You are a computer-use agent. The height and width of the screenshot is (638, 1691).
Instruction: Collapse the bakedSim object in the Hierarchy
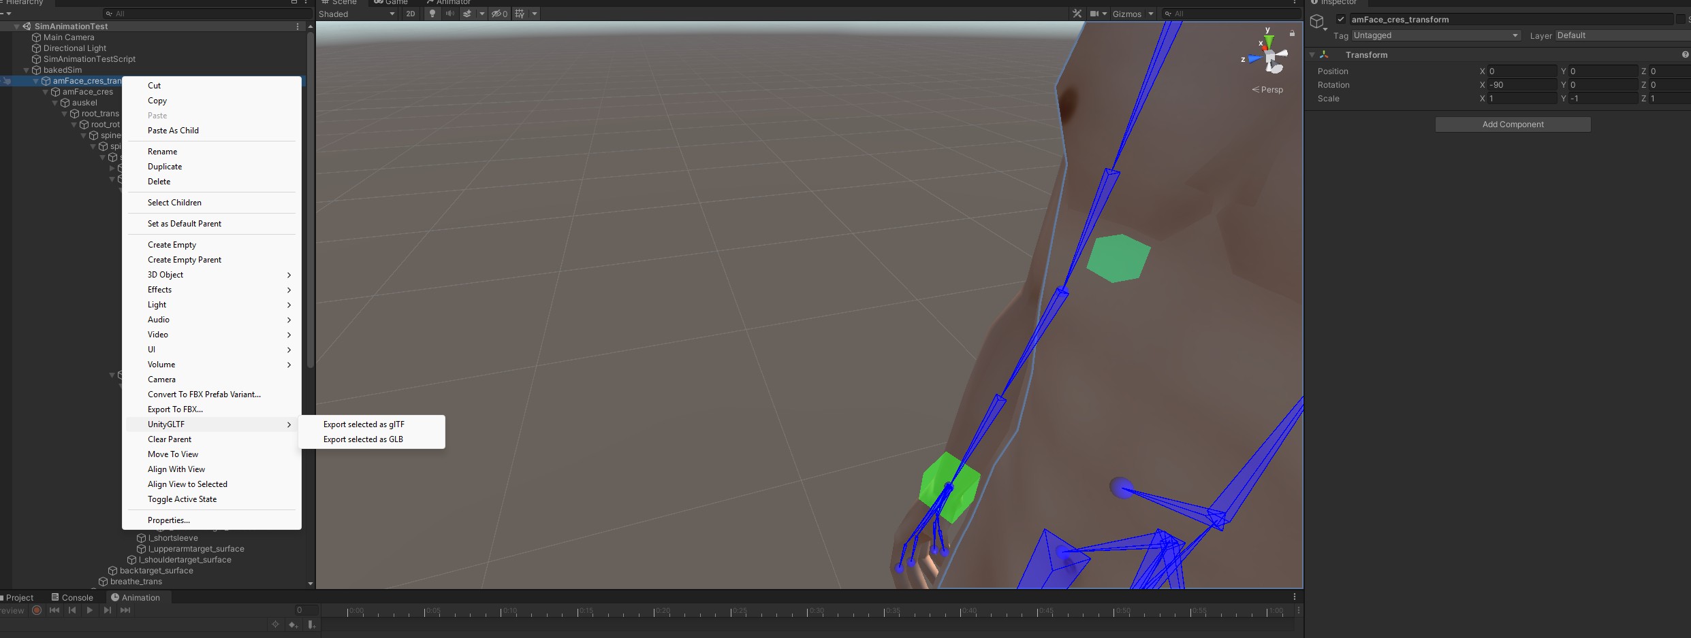pyautogui.click(x=25, y=70)
